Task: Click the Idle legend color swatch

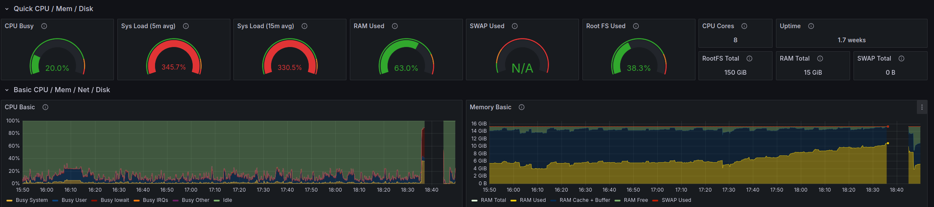Action: click(217, 201)
